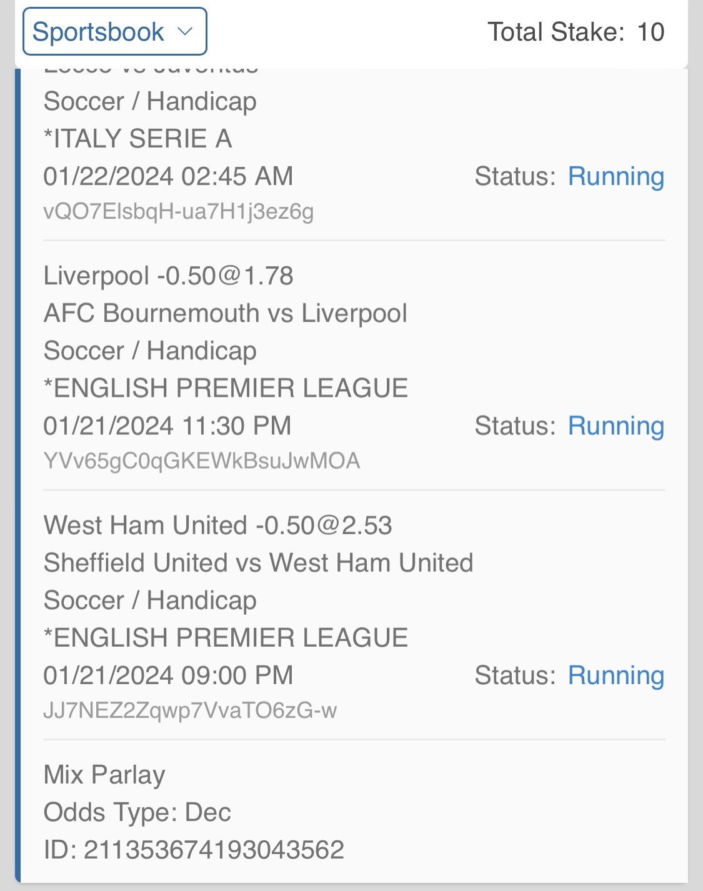This screenshot has width=703, height=891.
Task: Tap the *ITALY SERIE A league name
Action: (x=137, y=139)
